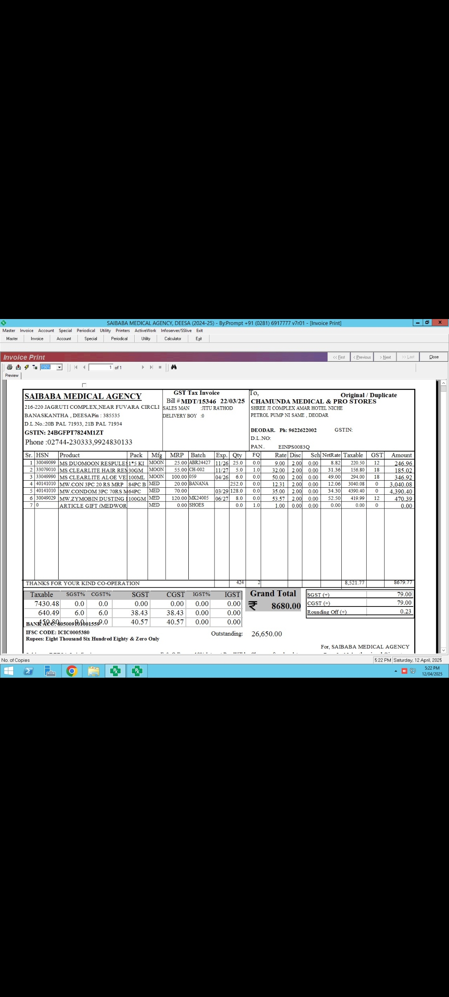Go to first page arrow in toolbar
449x997 pixels.
tap(76, 367)
